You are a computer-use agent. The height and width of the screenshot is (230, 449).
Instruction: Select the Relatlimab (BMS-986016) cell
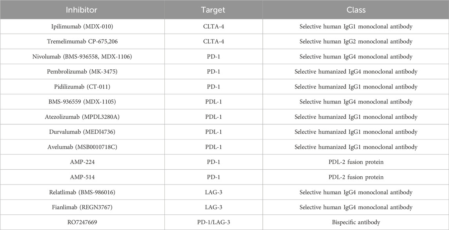(82, 192)
